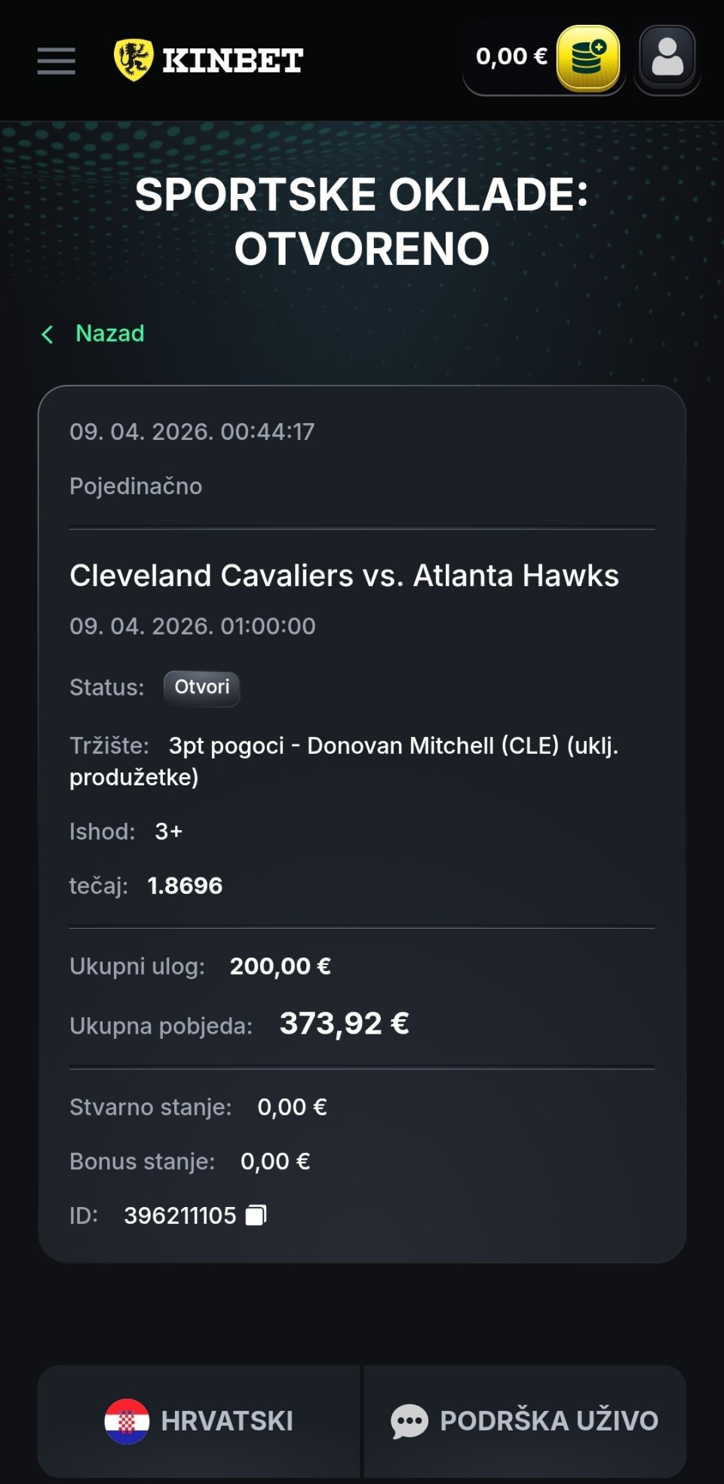Tap the live support chat bubble icon
Screen dimensions: 724x1484
pos(410,1421)
